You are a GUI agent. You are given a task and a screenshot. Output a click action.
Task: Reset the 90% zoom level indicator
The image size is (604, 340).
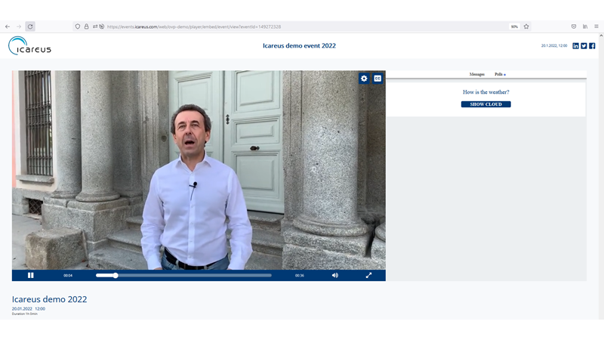514,26
